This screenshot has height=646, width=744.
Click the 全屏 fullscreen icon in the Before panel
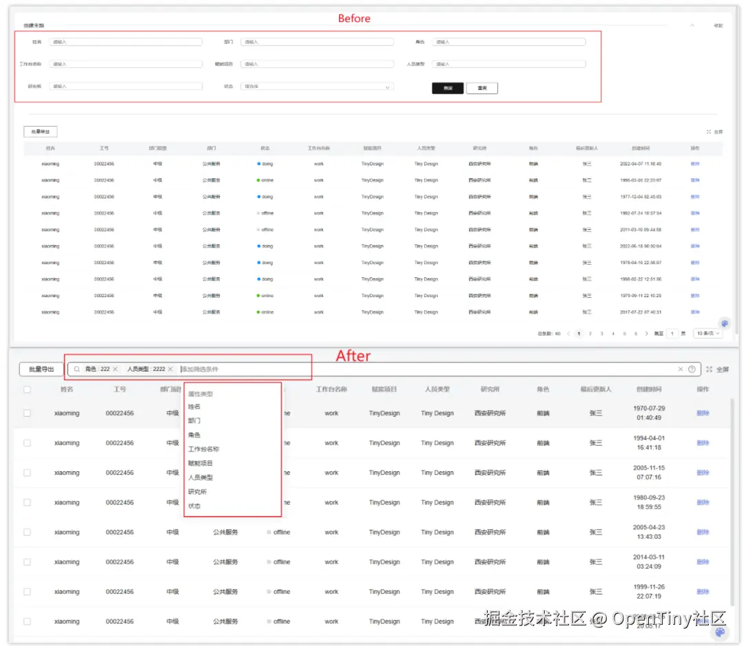pos(708,132)
